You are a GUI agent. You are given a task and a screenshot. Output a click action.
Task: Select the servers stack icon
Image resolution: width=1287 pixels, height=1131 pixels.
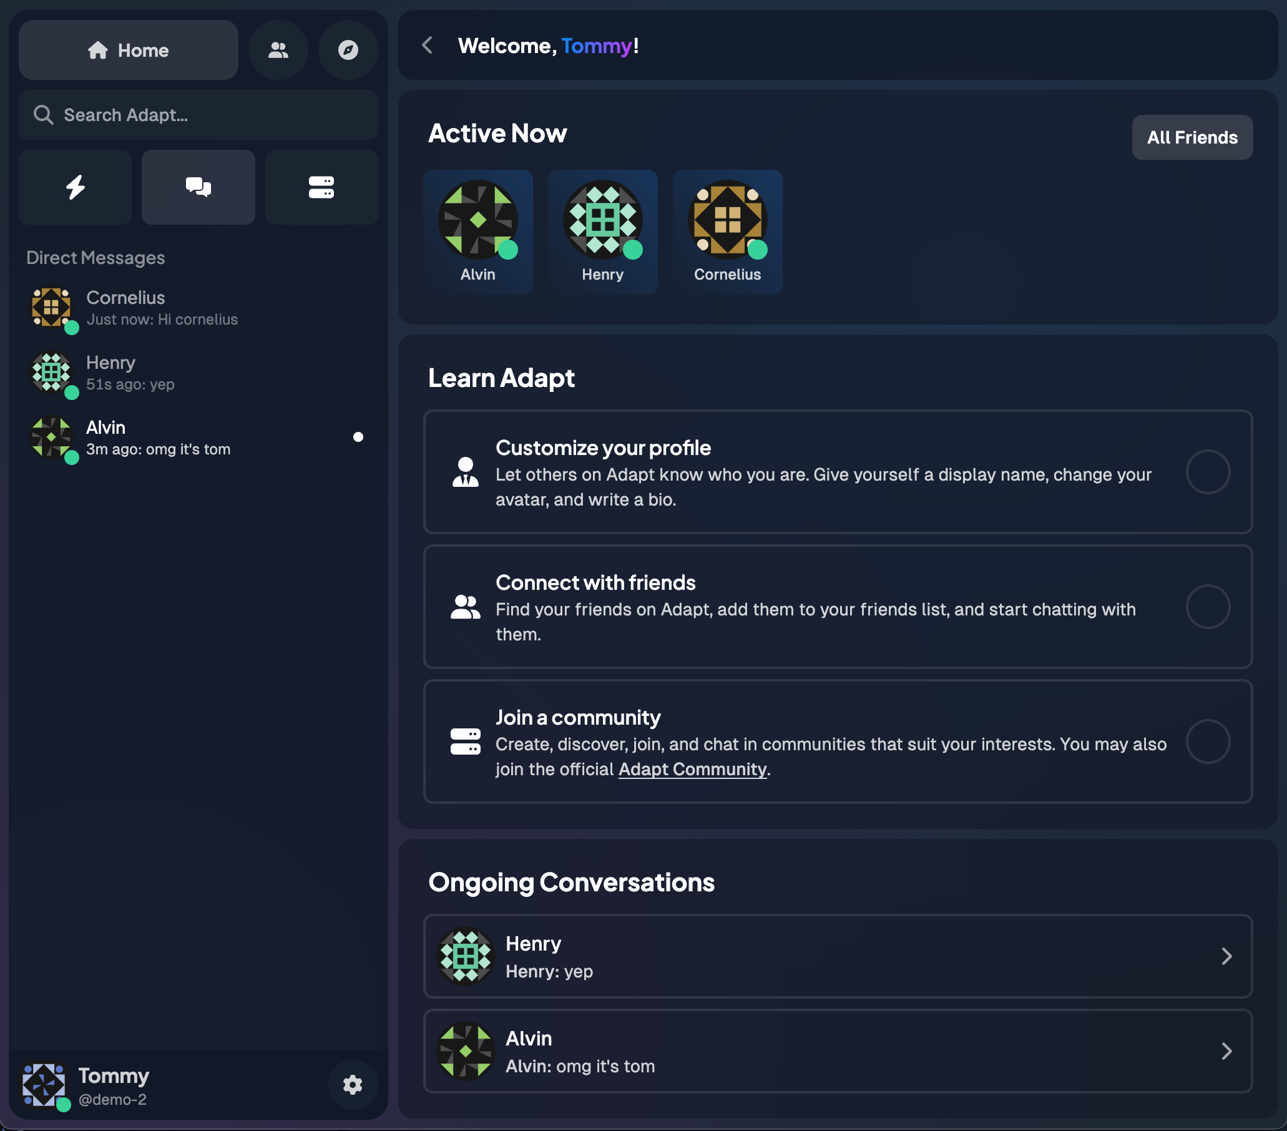pos(321,187)
